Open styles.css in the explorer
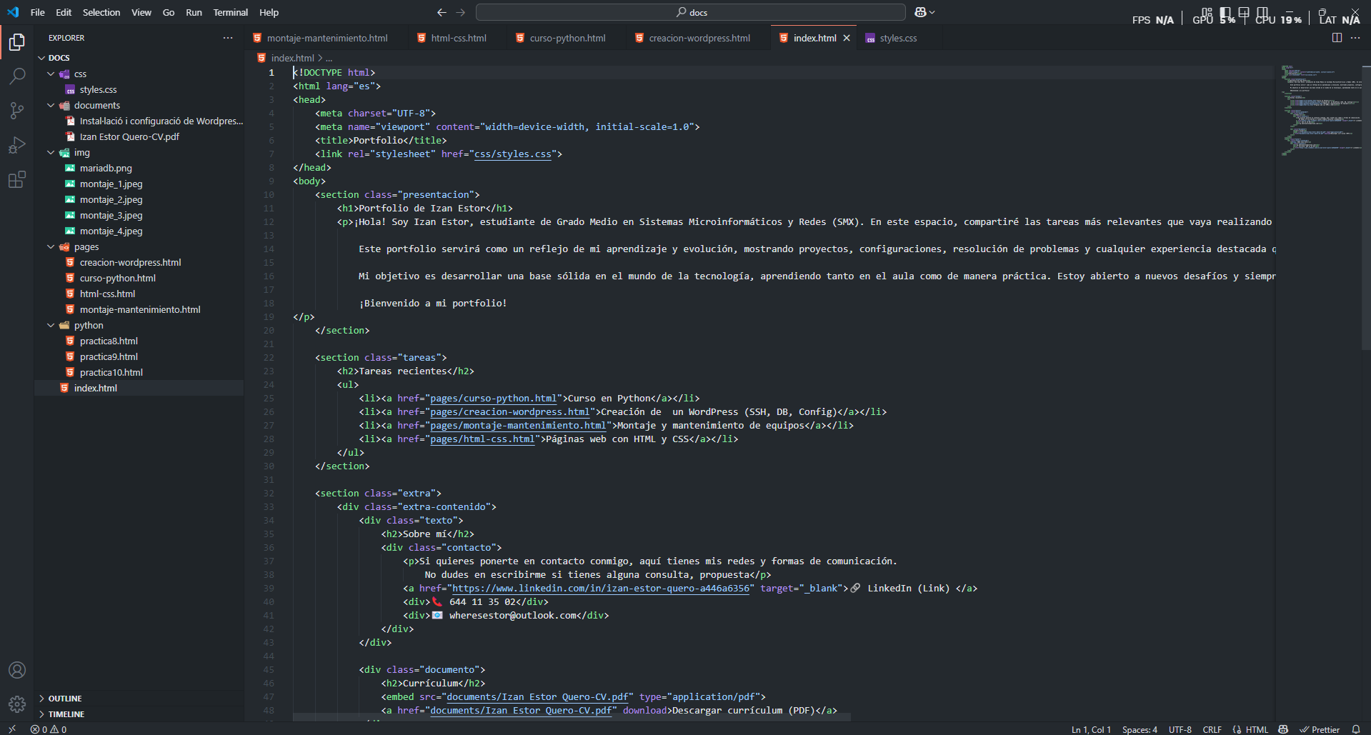 (x=98, y=89)
